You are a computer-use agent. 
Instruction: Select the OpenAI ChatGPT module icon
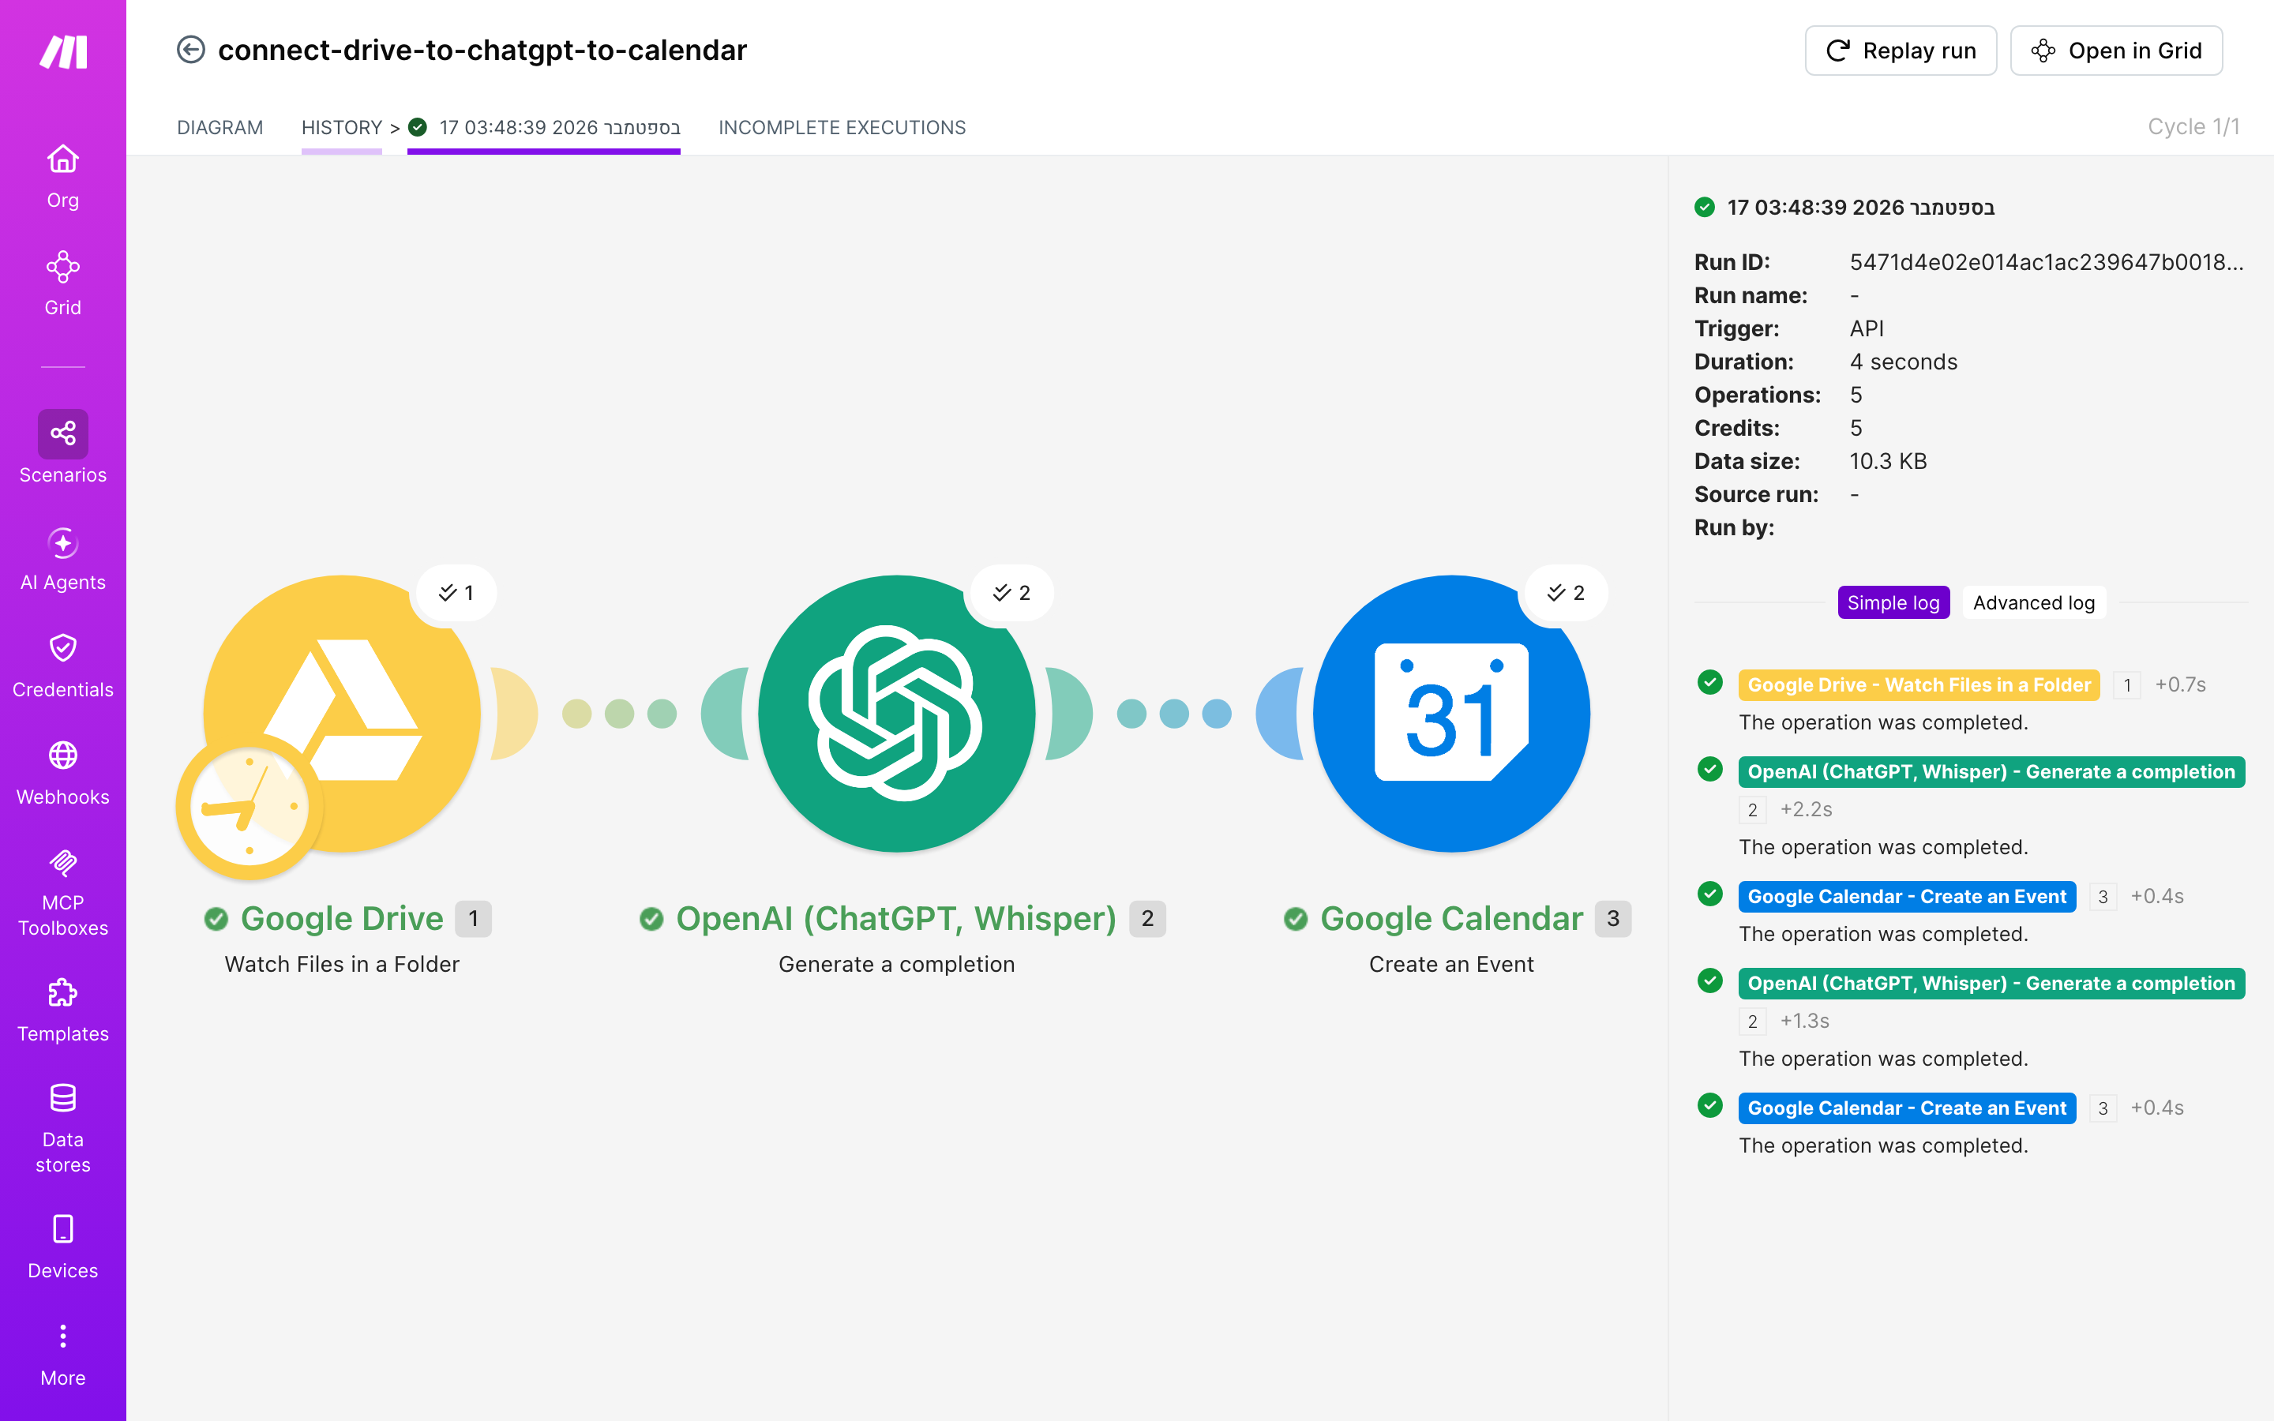point(896,714)
